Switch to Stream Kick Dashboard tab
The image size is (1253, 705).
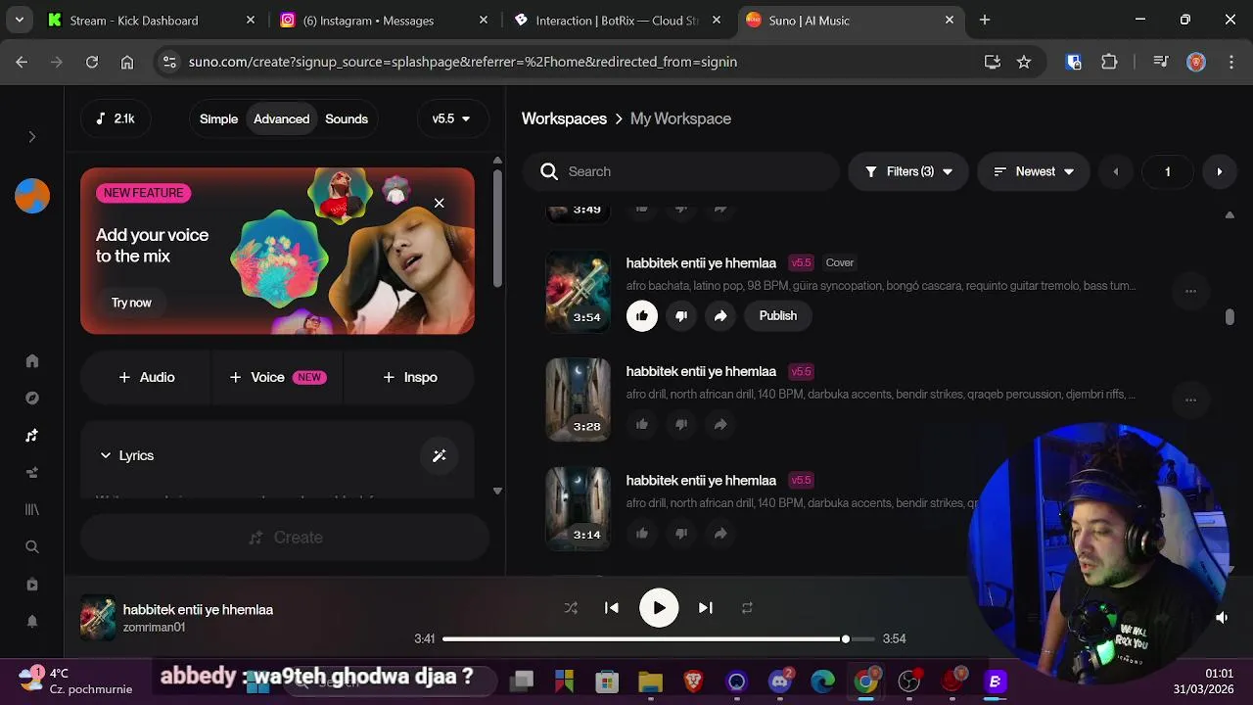click(x=151, y=21)
